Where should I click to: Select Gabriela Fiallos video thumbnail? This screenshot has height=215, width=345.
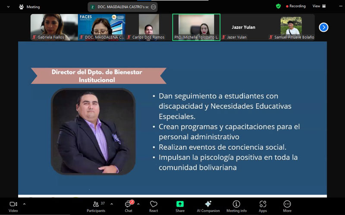(x=54, y=27)
